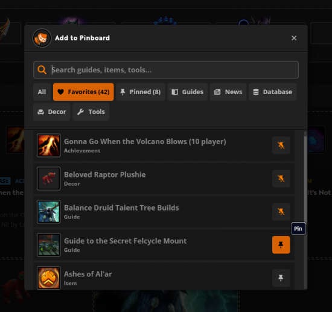Image resolution: width=332 pixels, height=312 pixels.
Task: Pin the Ashes of Al'ar item
Action: point(281,278)
